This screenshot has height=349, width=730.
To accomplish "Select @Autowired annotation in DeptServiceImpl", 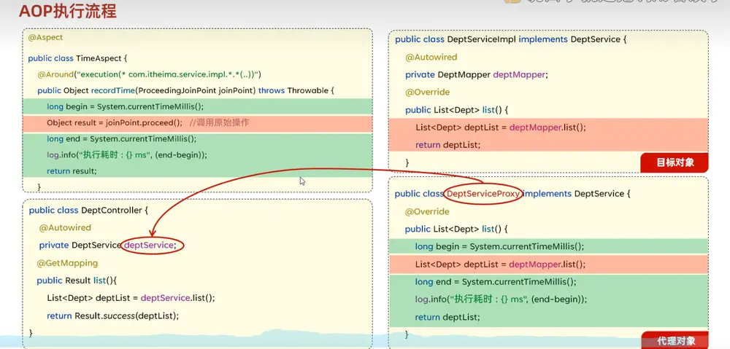I will 431,57.
